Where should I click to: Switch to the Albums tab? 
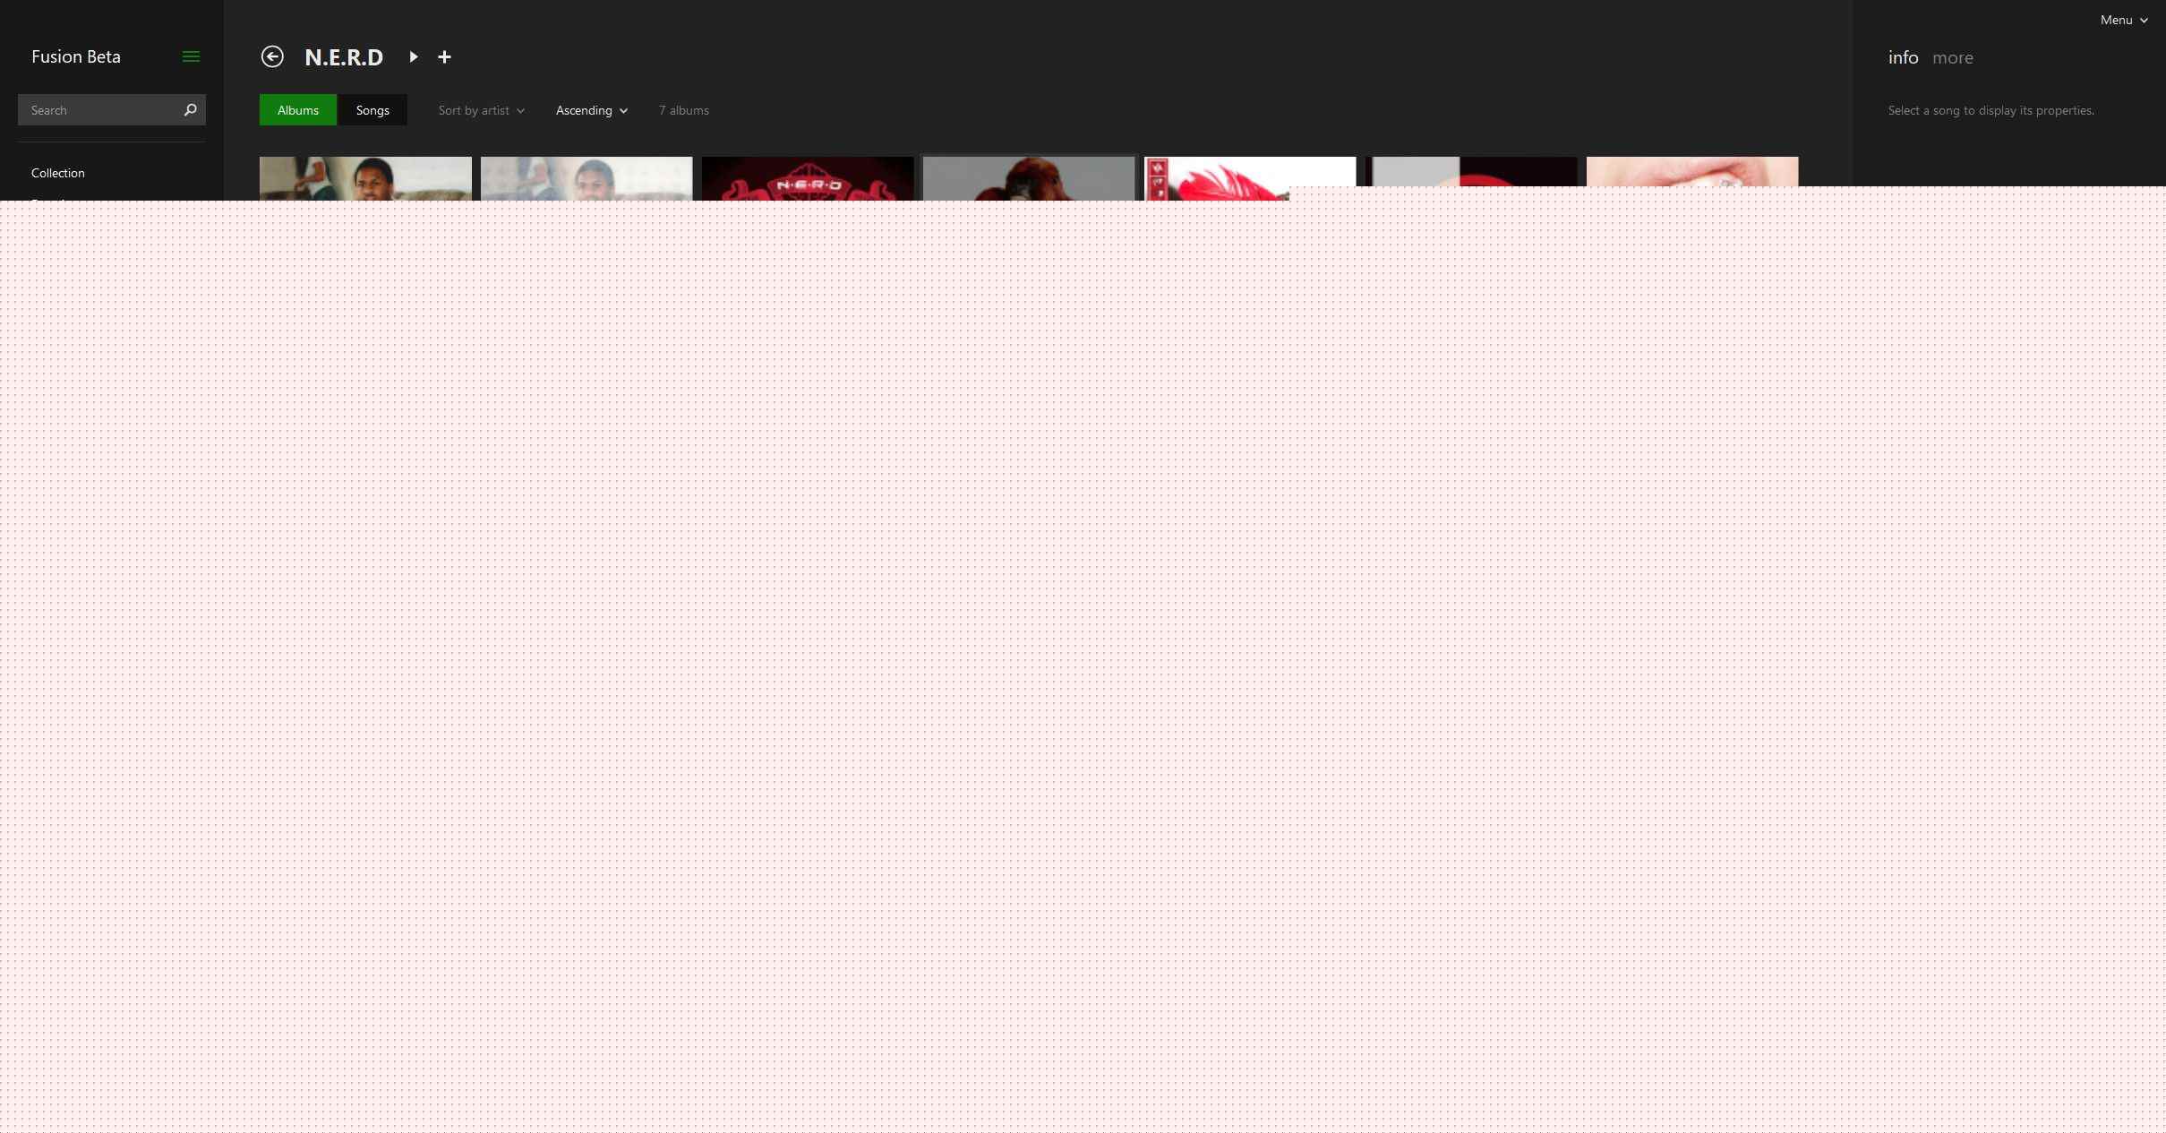tap(297, 110)
